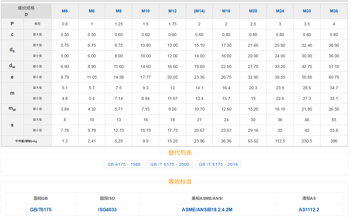Click the m max value 34.7
359x219 pixels.
point(334,88)
